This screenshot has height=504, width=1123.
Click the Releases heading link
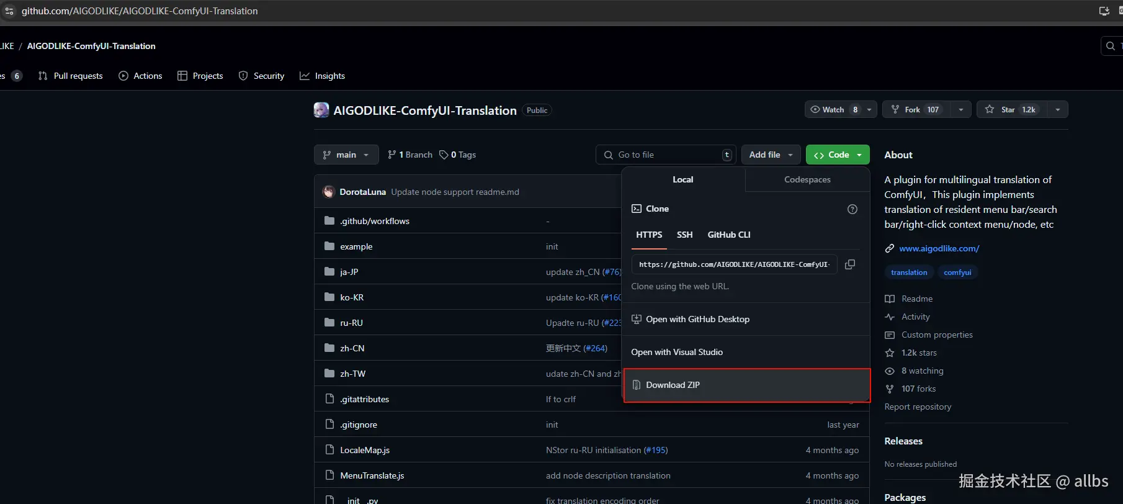[903, 441]
